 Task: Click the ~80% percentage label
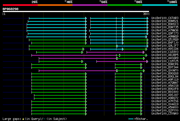pyautogui.click(x=138, y=2)
